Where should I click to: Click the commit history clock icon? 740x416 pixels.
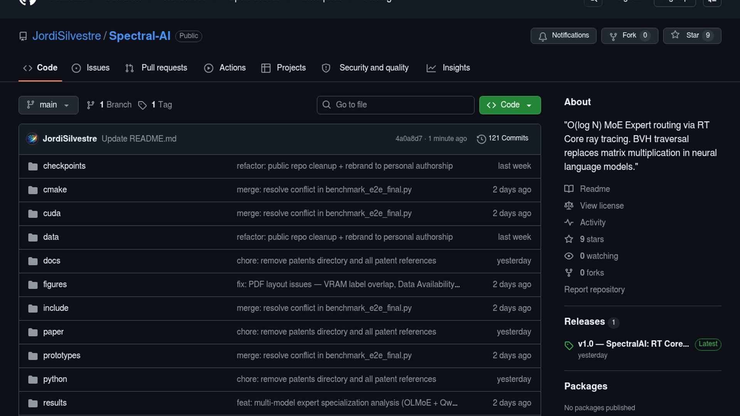tap(481, 139)
